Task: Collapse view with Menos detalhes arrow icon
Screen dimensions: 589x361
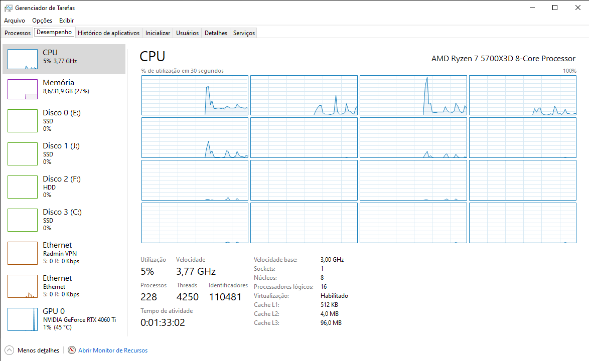Action: coord(10,350)
